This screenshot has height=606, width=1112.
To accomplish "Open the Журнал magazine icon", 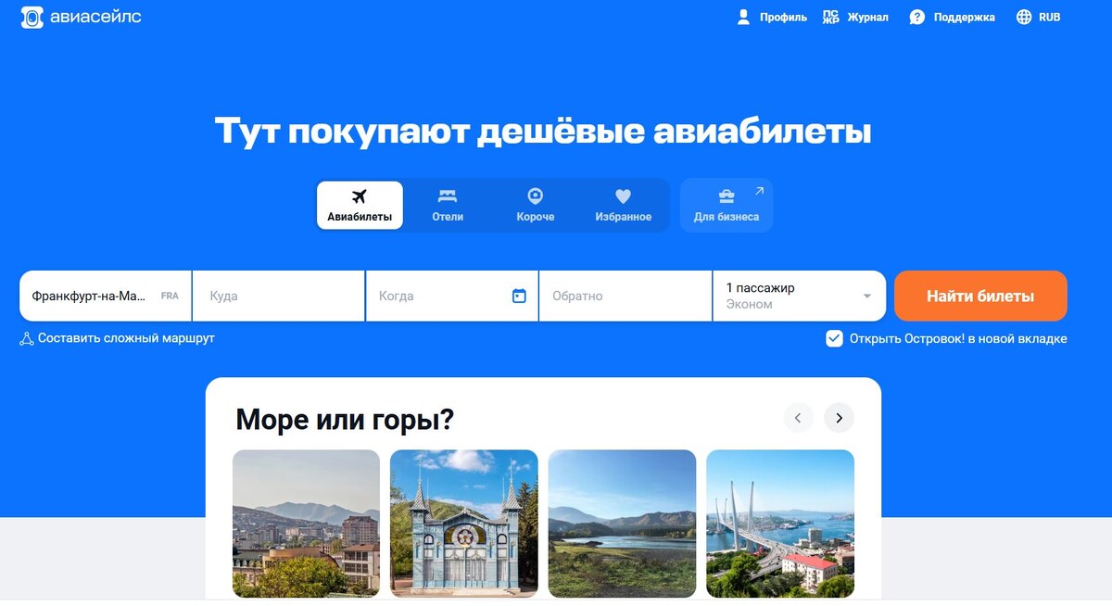I will (x=831, y=17).
